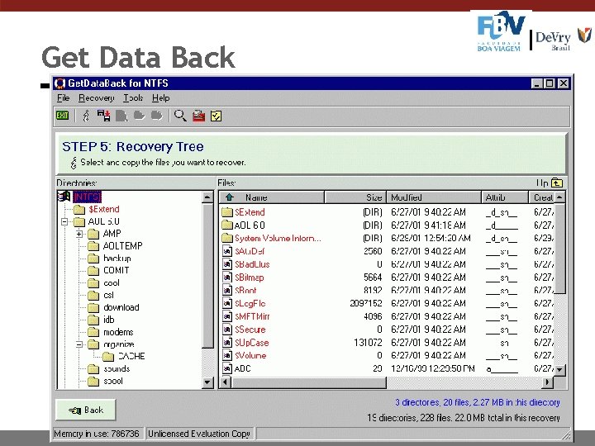Open the Recovery menu

[x=97, y=97]
